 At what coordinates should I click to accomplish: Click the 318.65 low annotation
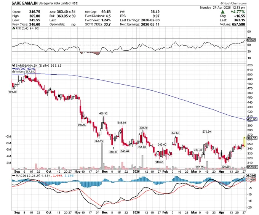coord(159,162)
